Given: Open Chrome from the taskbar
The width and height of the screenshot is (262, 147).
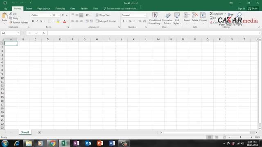Looking at the screenshot, I should (x=52, y=143).
